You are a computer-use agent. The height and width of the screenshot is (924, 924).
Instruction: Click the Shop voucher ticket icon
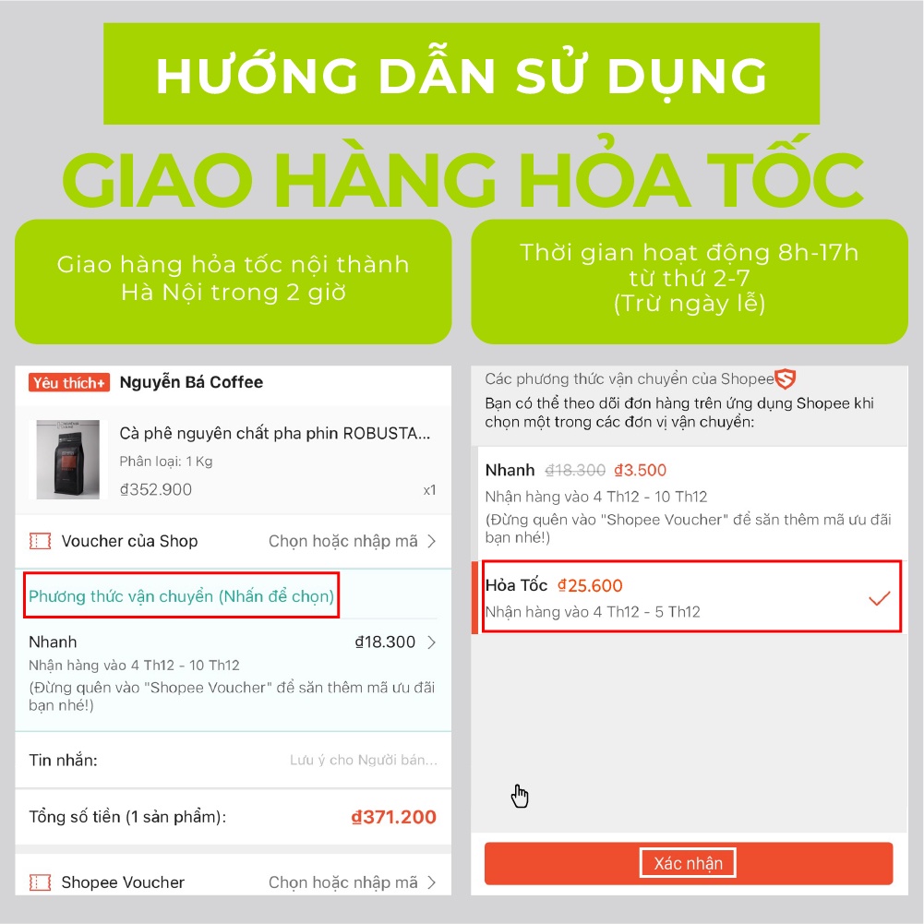(40, 541)
